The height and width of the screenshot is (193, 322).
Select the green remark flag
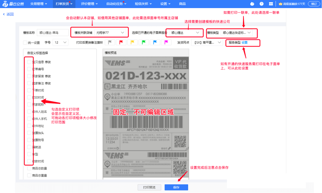click(144, 42)
